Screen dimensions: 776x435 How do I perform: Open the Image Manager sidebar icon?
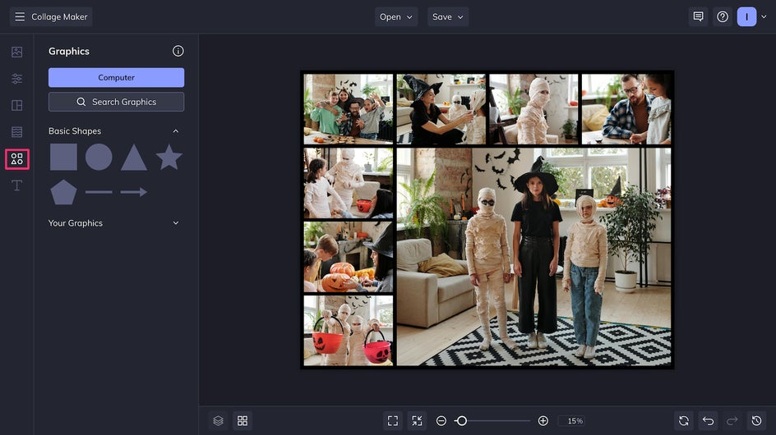[16, 52]
